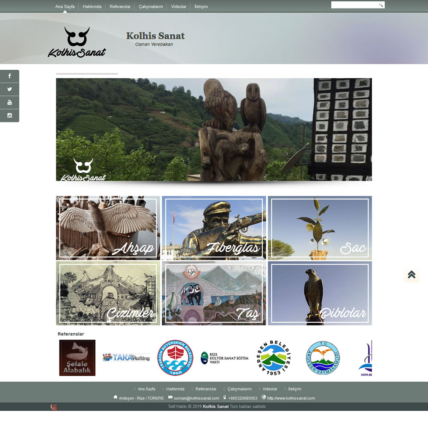Click the owl sculpture banner image
Screen dimensions: 428x428
[214, 130]
